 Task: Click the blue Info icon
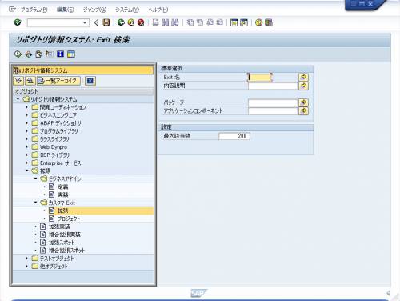coord(60,54)
